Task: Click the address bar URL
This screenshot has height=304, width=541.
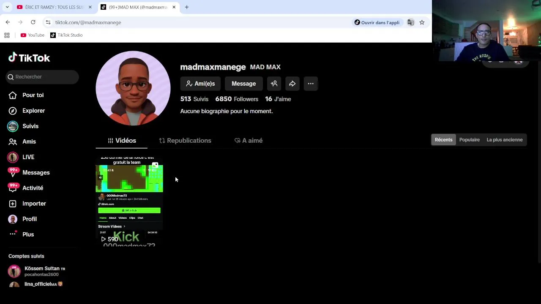Action: (x=88, y=22)
